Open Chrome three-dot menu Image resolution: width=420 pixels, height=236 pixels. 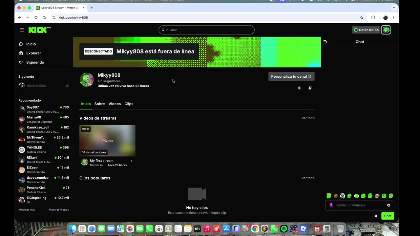394,17
